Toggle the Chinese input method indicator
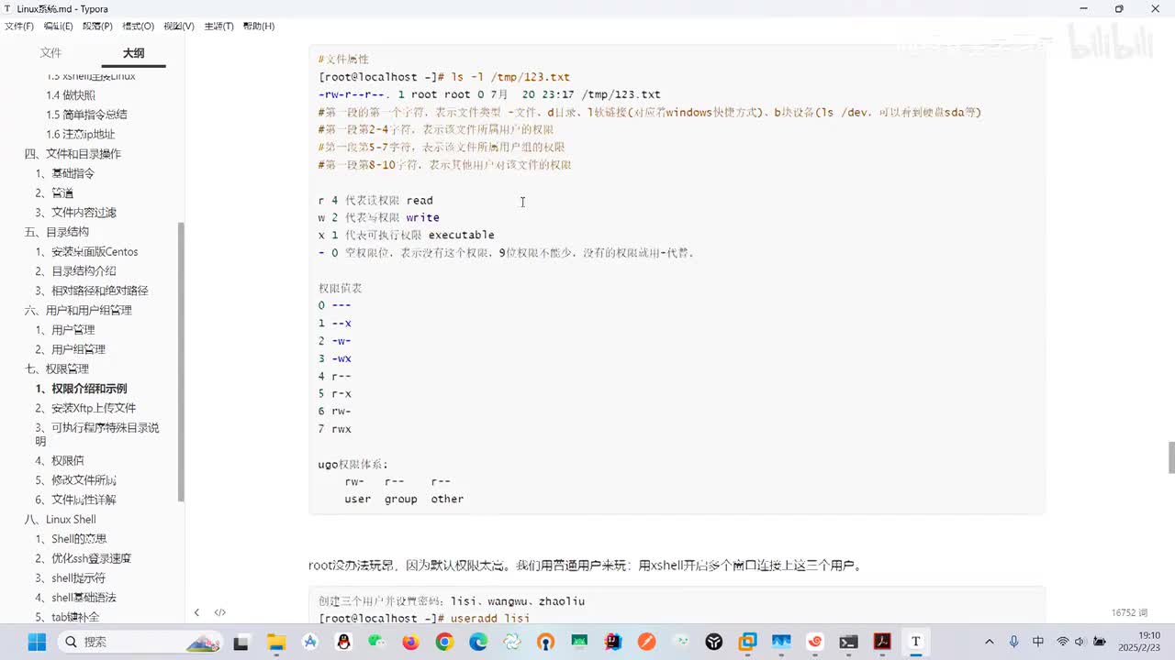This screenshot has width=1175, height=660. [1038, 642]
